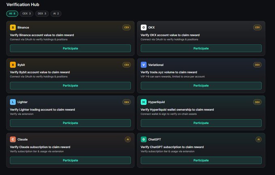The image size is (275, 175).
Task: Participate in OKX verification
Action: [x=201, y=48]
